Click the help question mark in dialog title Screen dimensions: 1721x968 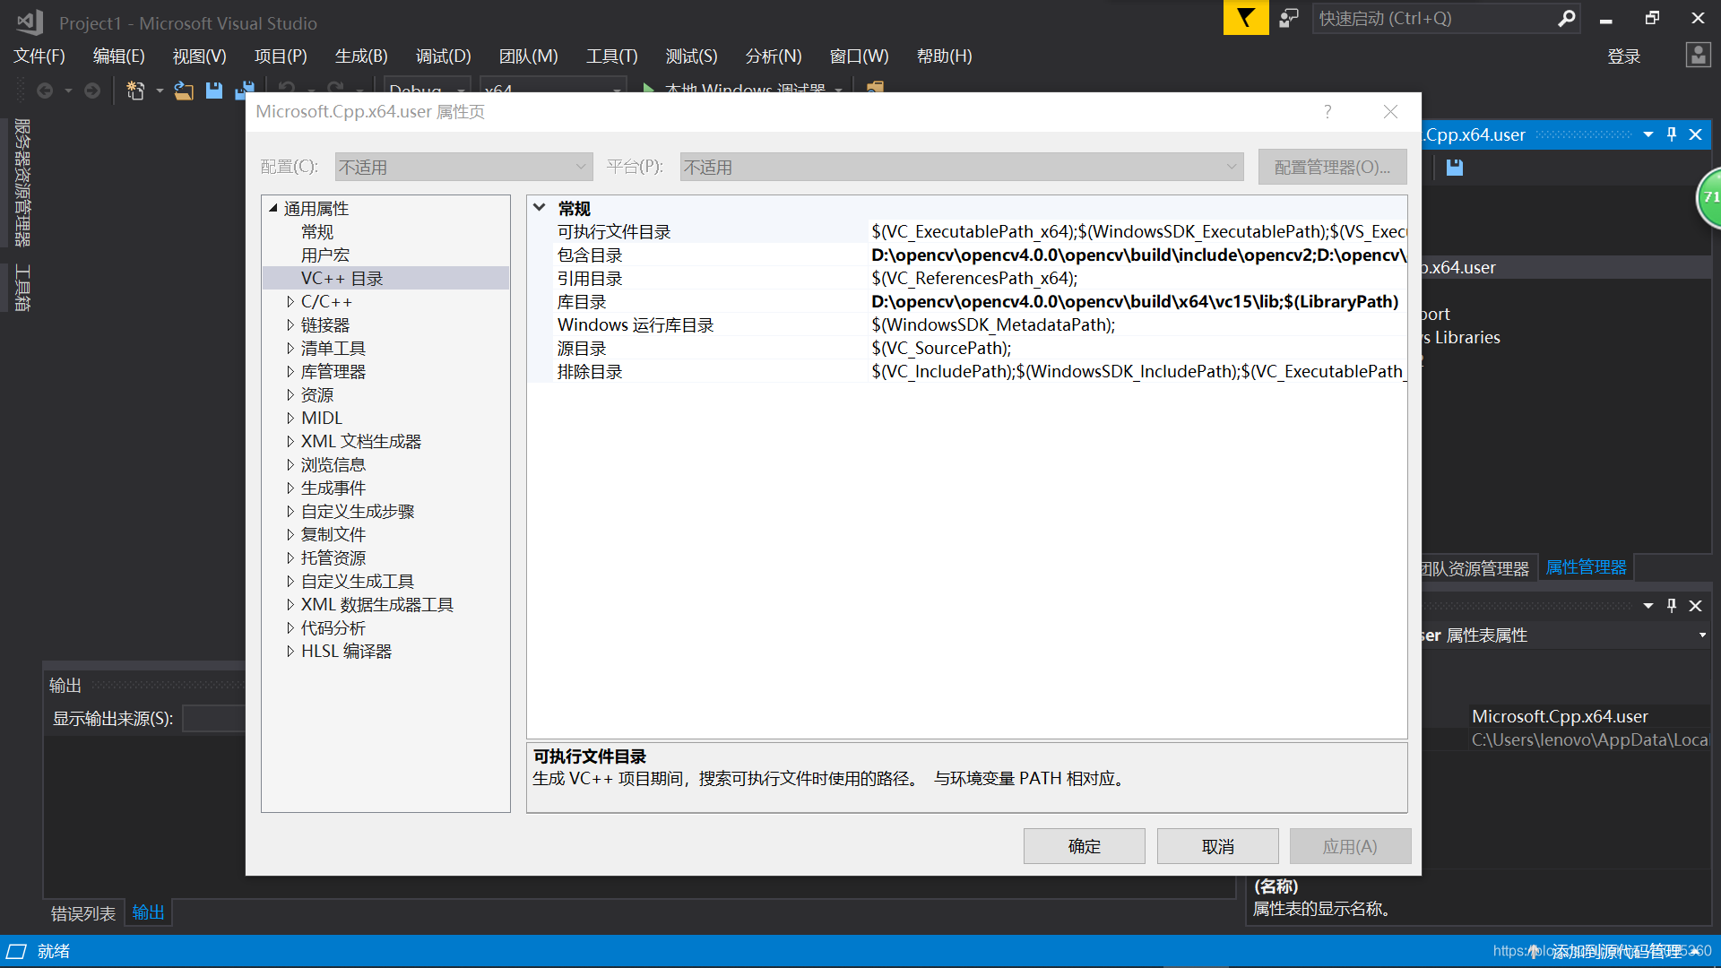pos(1328,112)
